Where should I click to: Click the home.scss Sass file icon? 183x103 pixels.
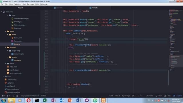(x=13, y=41)
